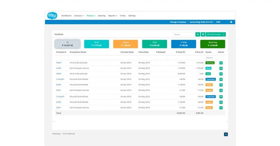
Task: Click the Draft status badge in Sal#4 row
Action: point(208,68)
